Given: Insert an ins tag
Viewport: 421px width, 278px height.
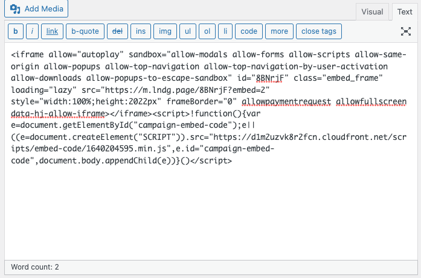Looking at the screenshot, I should [x=141, y=31].
